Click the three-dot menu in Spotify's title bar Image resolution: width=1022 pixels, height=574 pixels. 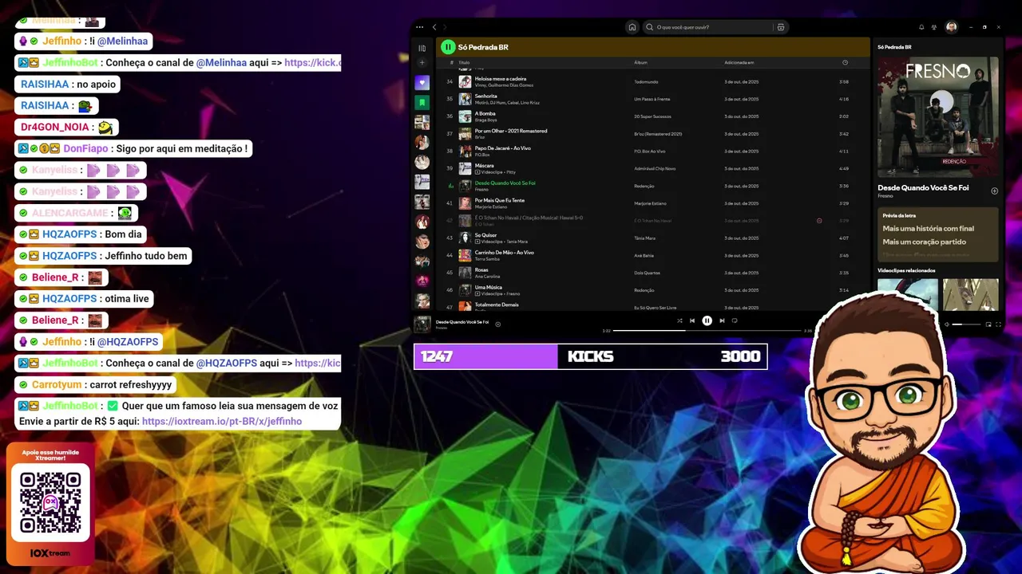coord(420,27)
